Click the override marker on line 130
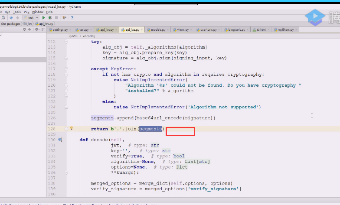Screen dimensions: 340x205 pyautogui.click(x=60, y=140)
